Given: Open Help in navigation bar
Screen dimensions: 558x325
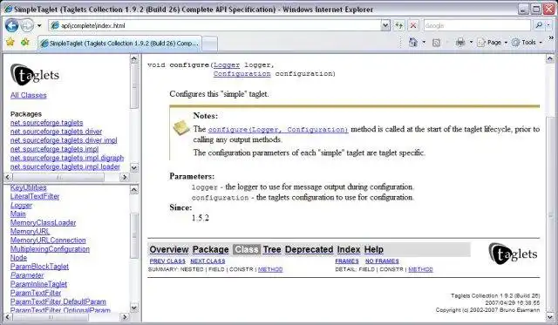Looking at the screenshot, I should pos(374,249).
